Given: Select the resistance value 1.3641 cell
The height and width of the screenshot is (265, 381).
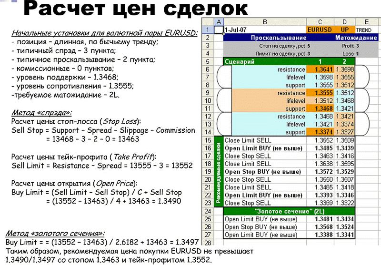Looking at the screenshot, I should click(x=320, y=69).
